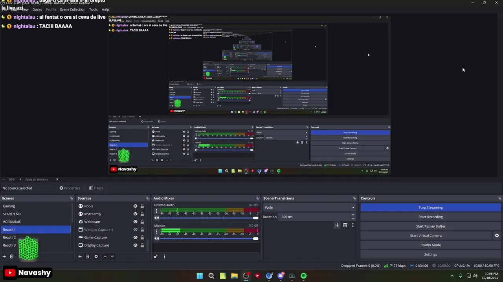Remove selected scene with trash icon
This screenshot has width=503, height=282.
(x=12, y=257)
